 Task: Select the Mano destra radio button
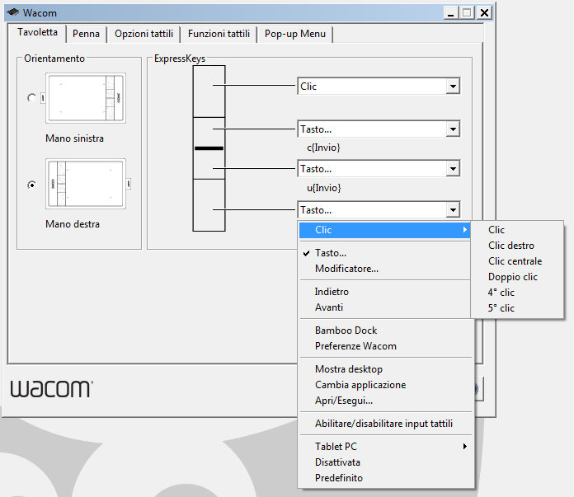32,185
